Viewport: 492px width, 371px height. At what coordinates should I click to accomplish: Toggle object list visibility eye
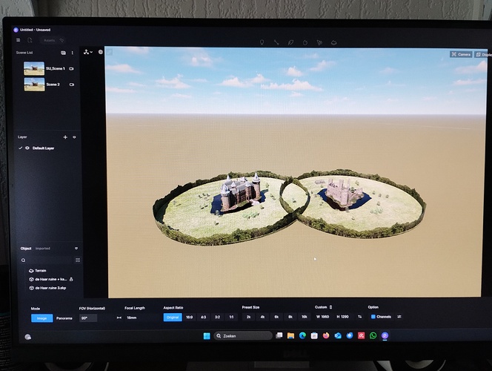(76, 249)
